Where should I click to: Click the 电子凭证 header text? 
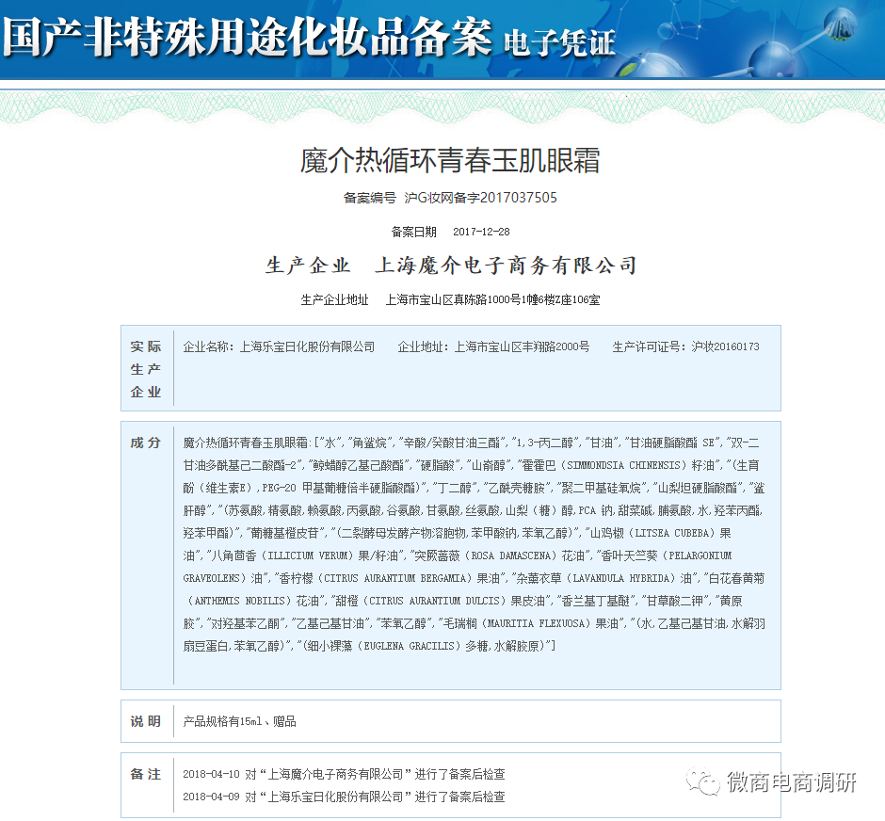pos(559,42)
